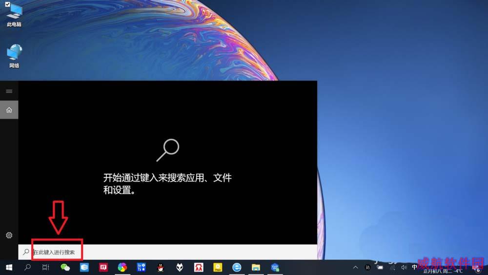Open the battery power tray icon
The height and width of the screenshot is (275, 488).
pos(380,267)
